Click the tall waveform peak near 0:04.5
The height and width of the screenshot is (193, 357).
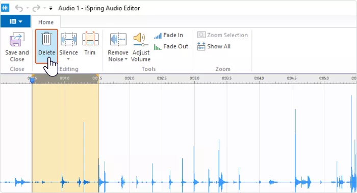click(x=295, y=146)
